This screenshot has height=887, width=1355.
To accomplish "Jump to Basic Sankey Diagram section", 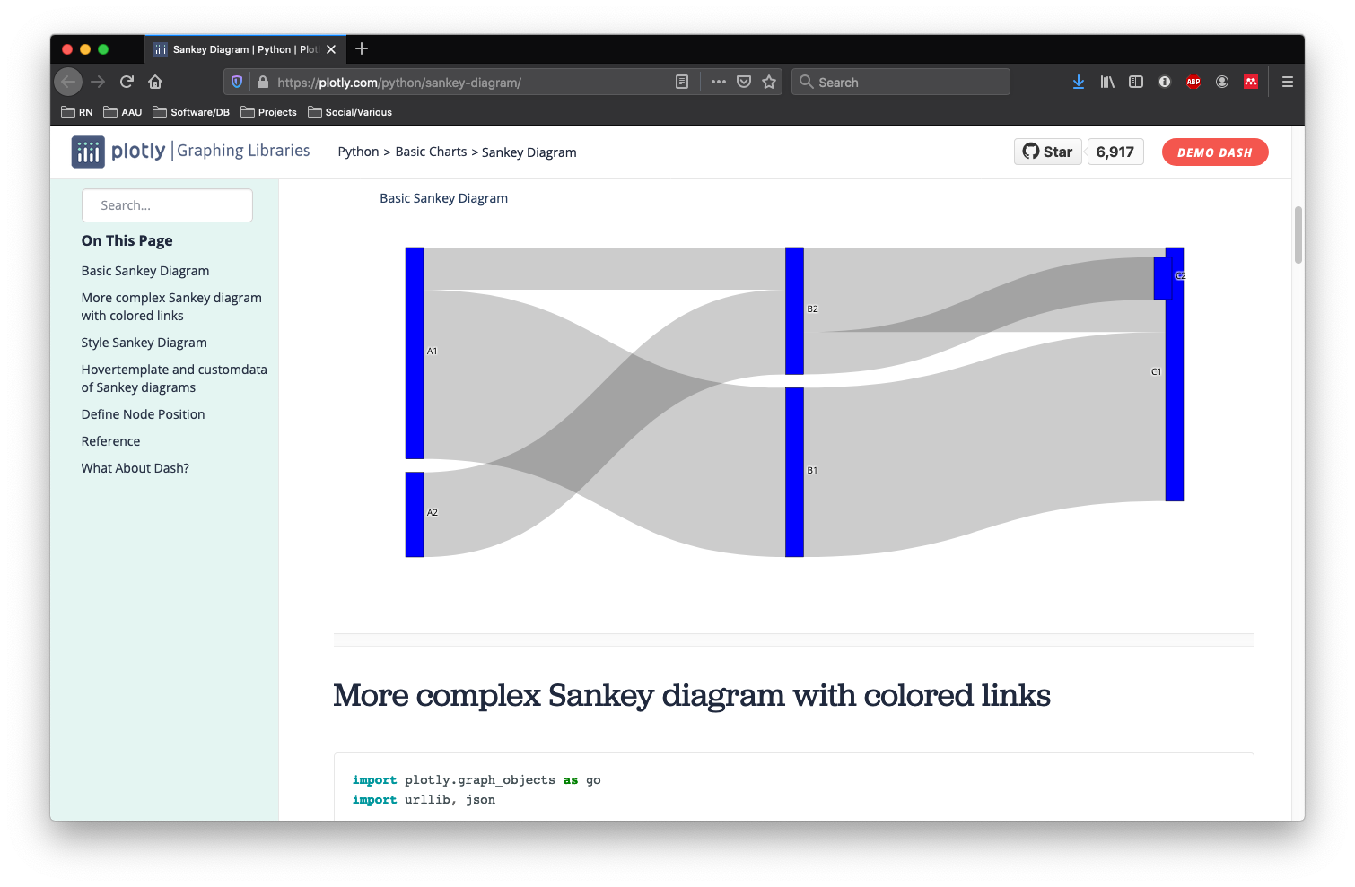I will [x=145, y=271].
